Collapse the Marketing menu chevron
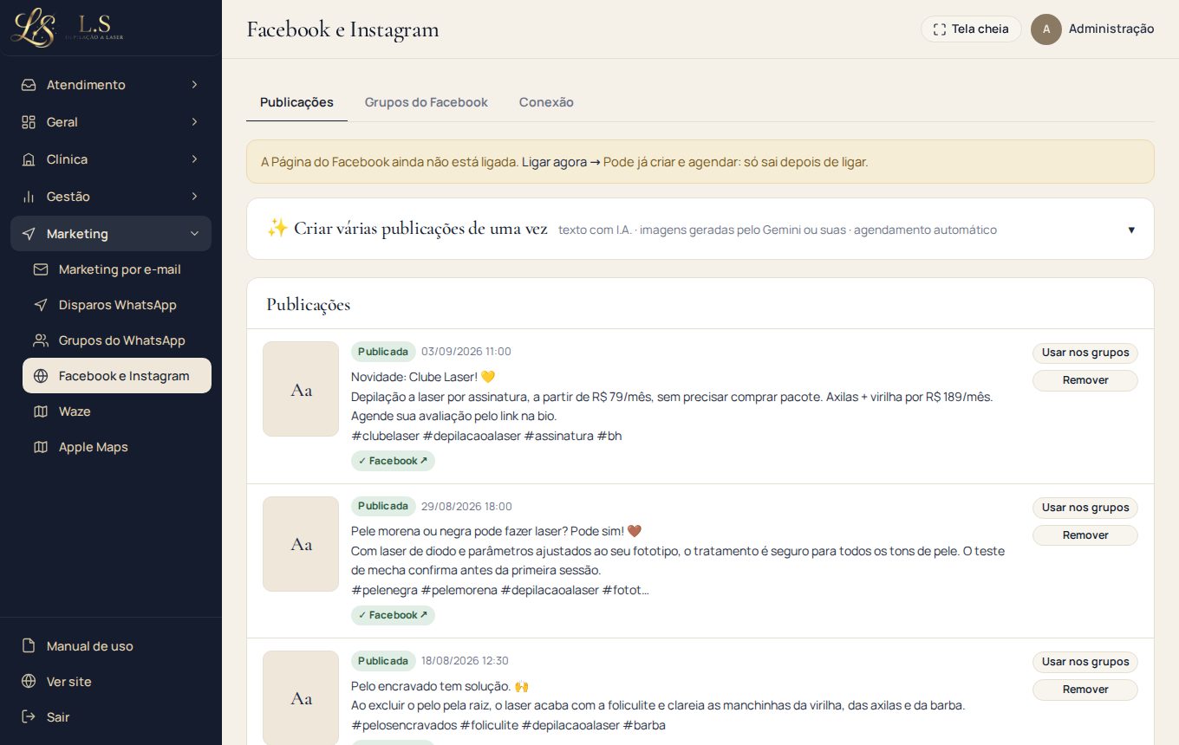Viewport: 1179px width, 745px height. point(194,234)
